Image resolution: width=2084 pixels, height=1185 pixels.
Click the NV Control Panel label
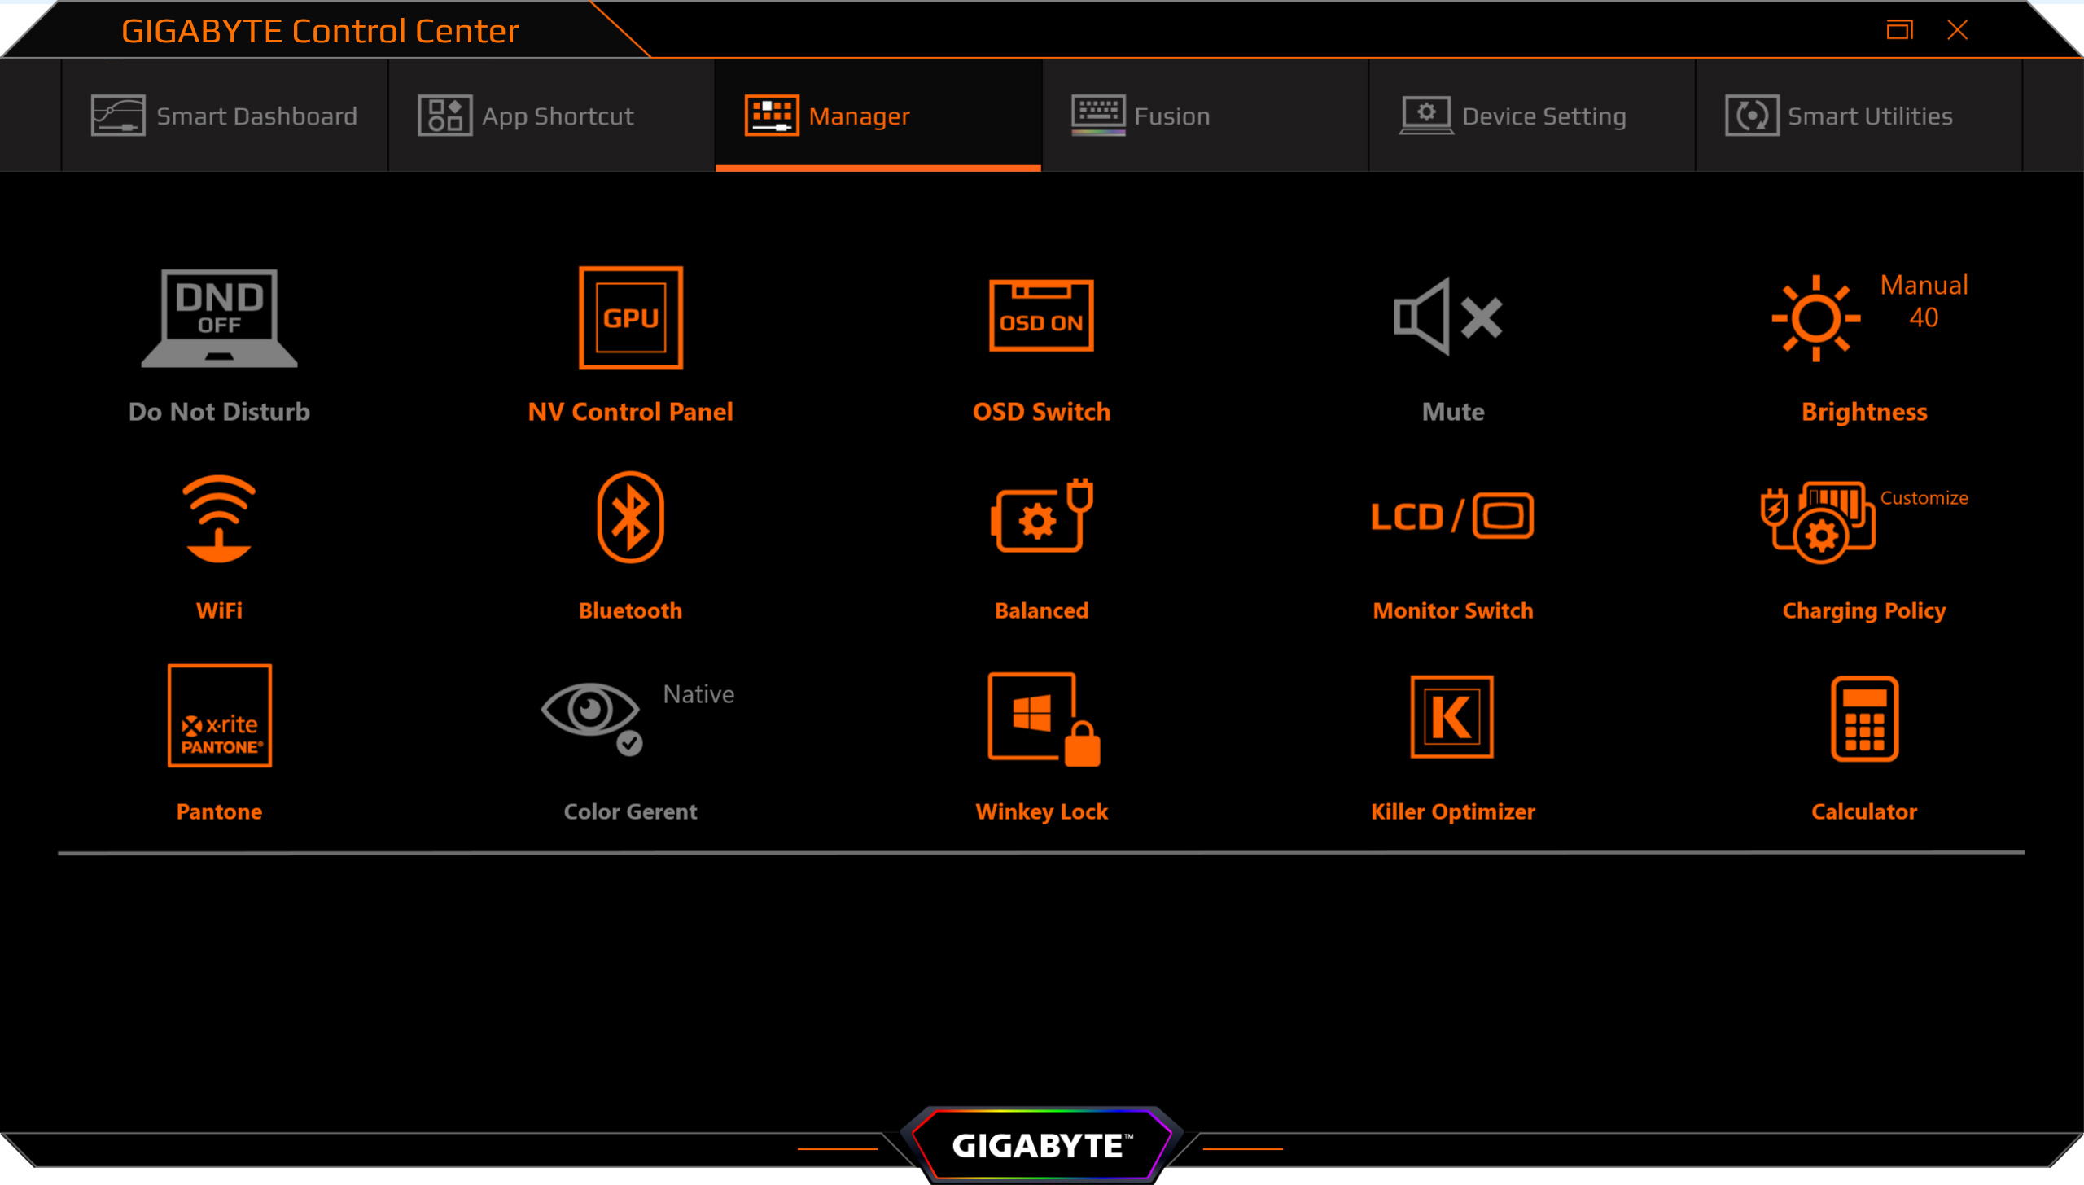(631, 412)
